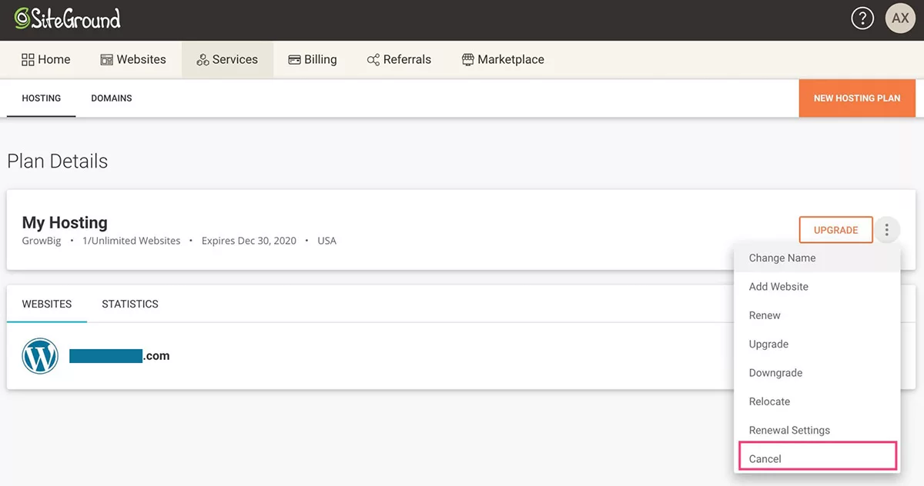Click the New Hosting Plan button
Screen dimensions: 924x486
[857, 98]
